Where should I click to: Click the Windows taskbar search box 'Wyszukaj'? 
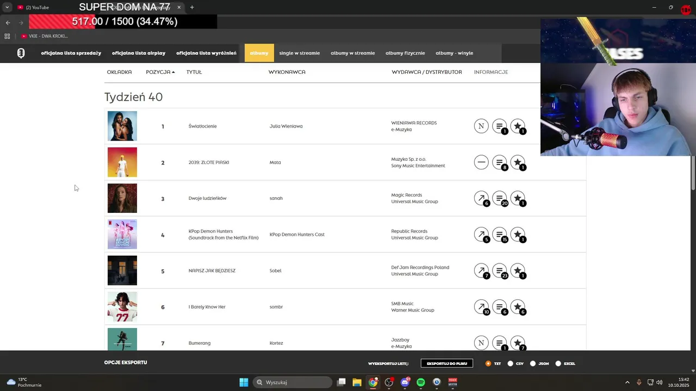tap(293, 382)
